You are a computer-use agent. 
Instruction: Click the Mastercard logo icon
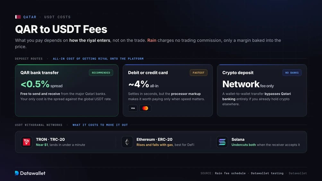point(145,108)
